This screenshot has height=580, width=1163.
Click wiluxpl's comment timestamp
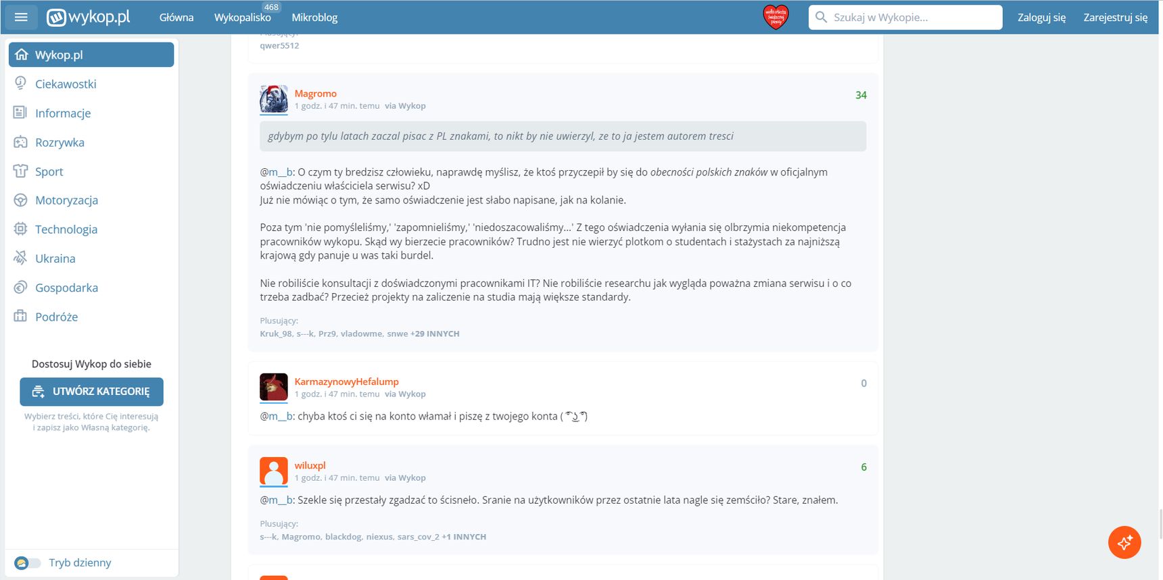[x=337, y=478]
